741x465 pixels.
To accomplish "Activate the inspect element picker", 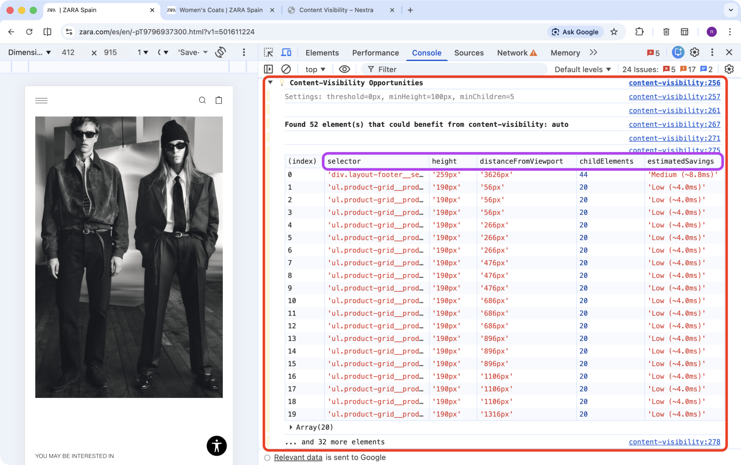I will (x=269, y=52).
